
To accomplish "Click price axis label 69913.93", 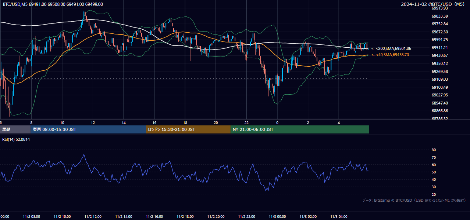I will [x=439, y=8].
